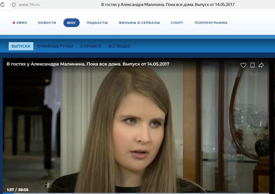
Task: Navigate to the Спорт section
Action: click(177, 23)
